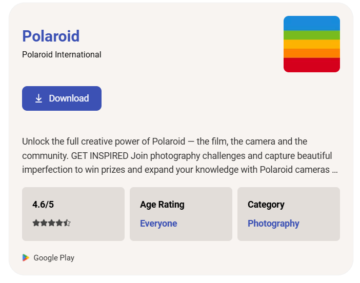The image size is (360, 283).
Task: Click the Google Play triangle logo
Action: [26, 258]
